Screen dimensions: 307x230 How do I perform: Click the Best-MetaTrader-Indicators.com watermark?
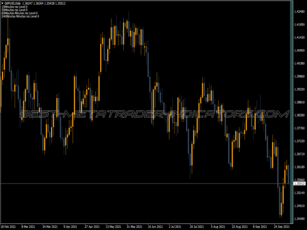(x=153, y=113)
